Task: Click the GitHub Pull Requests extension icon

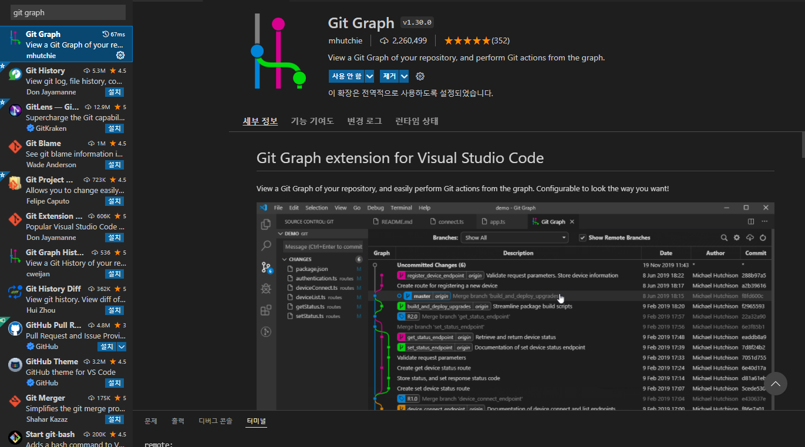Action: [x=15, y=330]
